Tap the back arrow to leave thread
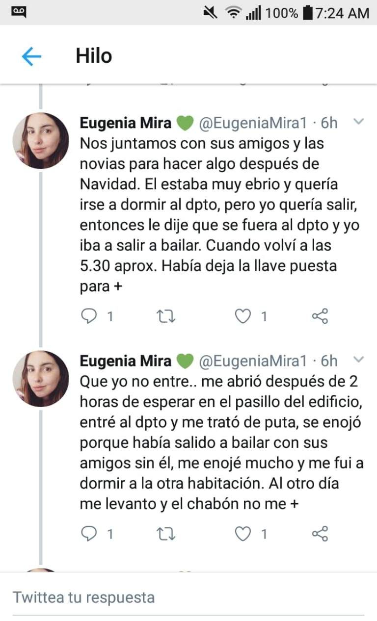The image size is (377, 621). click(x=31, y=57)
